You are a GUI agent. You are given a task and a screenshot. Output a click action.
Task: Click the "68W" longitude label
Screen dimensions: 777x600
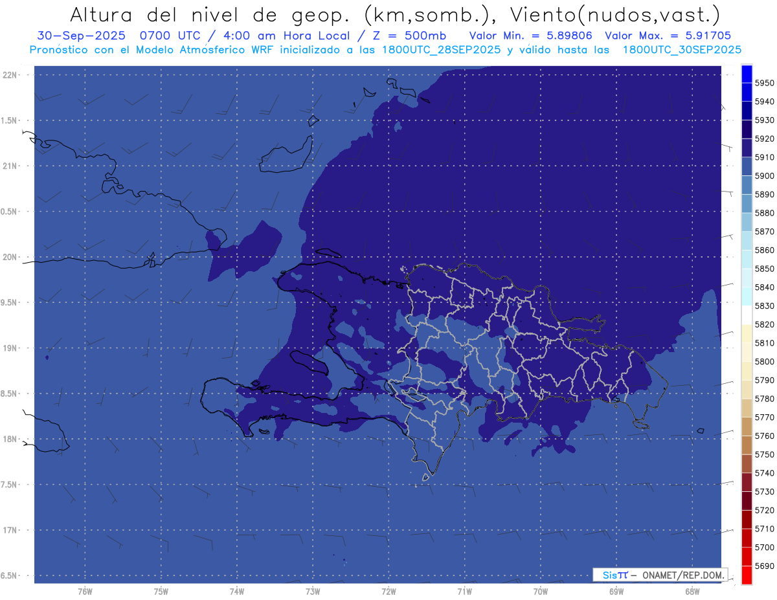click(x=692, y=592)
